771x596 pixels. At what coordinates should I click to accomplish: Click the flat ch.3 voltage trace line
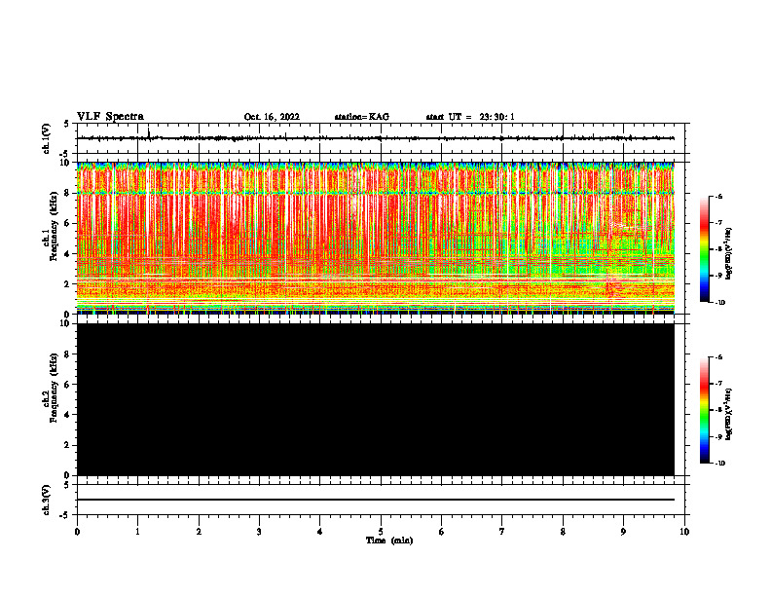pyautogui.click(x=375, y=500)
